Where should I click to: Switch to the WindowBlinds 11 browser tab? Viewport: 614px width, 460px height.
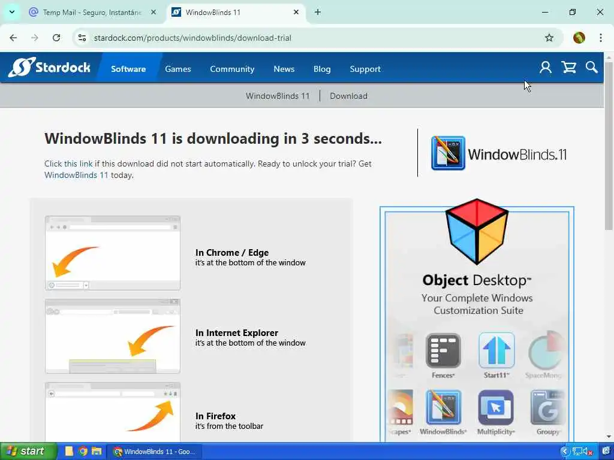click(x=235, y=13)
